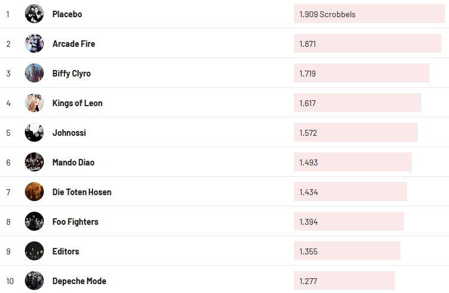Open the Johnossi artist picture

click(34, 132)
